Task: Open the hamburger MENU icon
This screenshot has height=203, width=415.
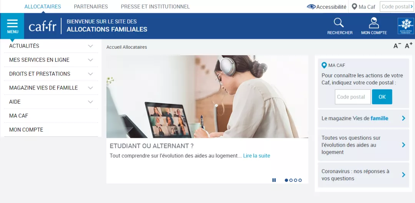Action: (x=12, y=23)
